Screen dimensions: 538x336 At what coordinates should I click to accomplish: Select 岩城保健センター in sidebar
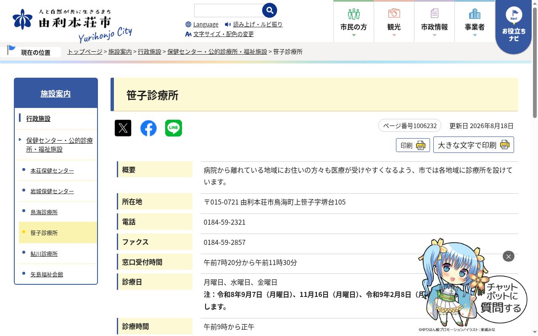[x=52, y=191]
